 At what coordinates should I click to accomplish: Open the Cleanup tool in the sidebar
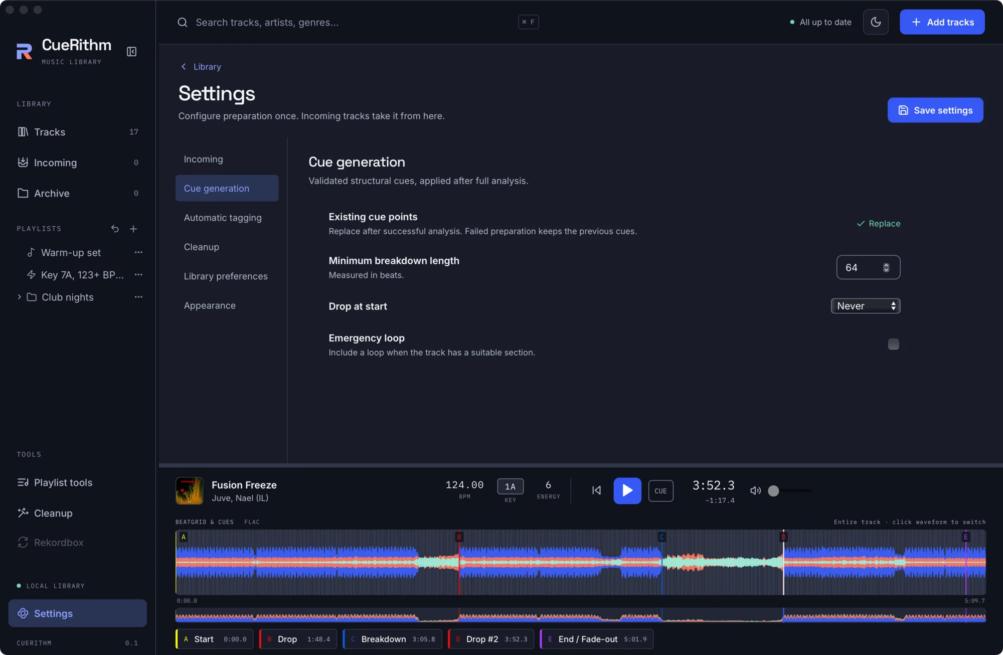(x=78, y=513)
